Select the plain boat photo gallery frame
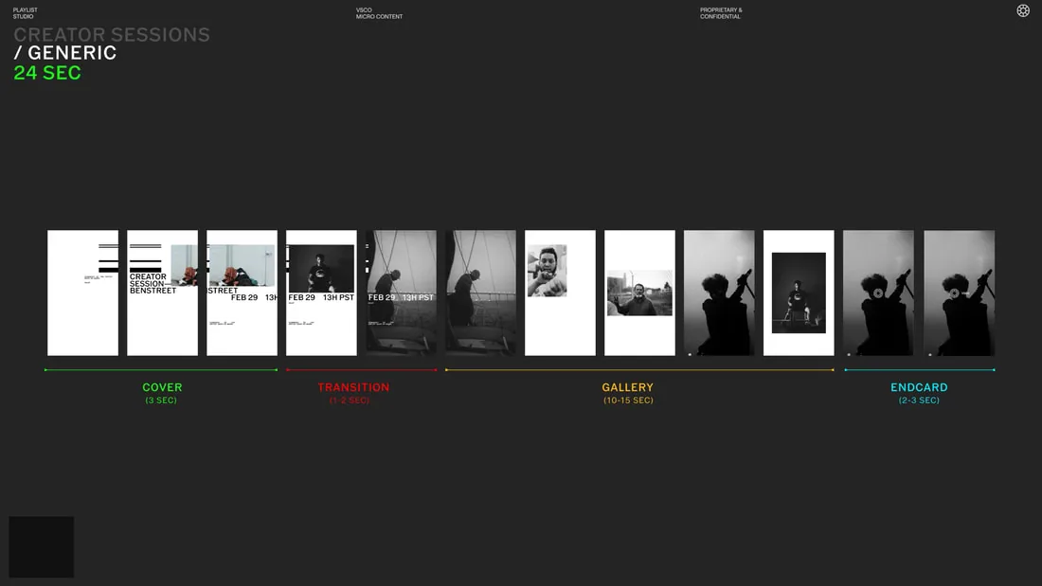Screen dimensions: 1042x586 (480, 293)
